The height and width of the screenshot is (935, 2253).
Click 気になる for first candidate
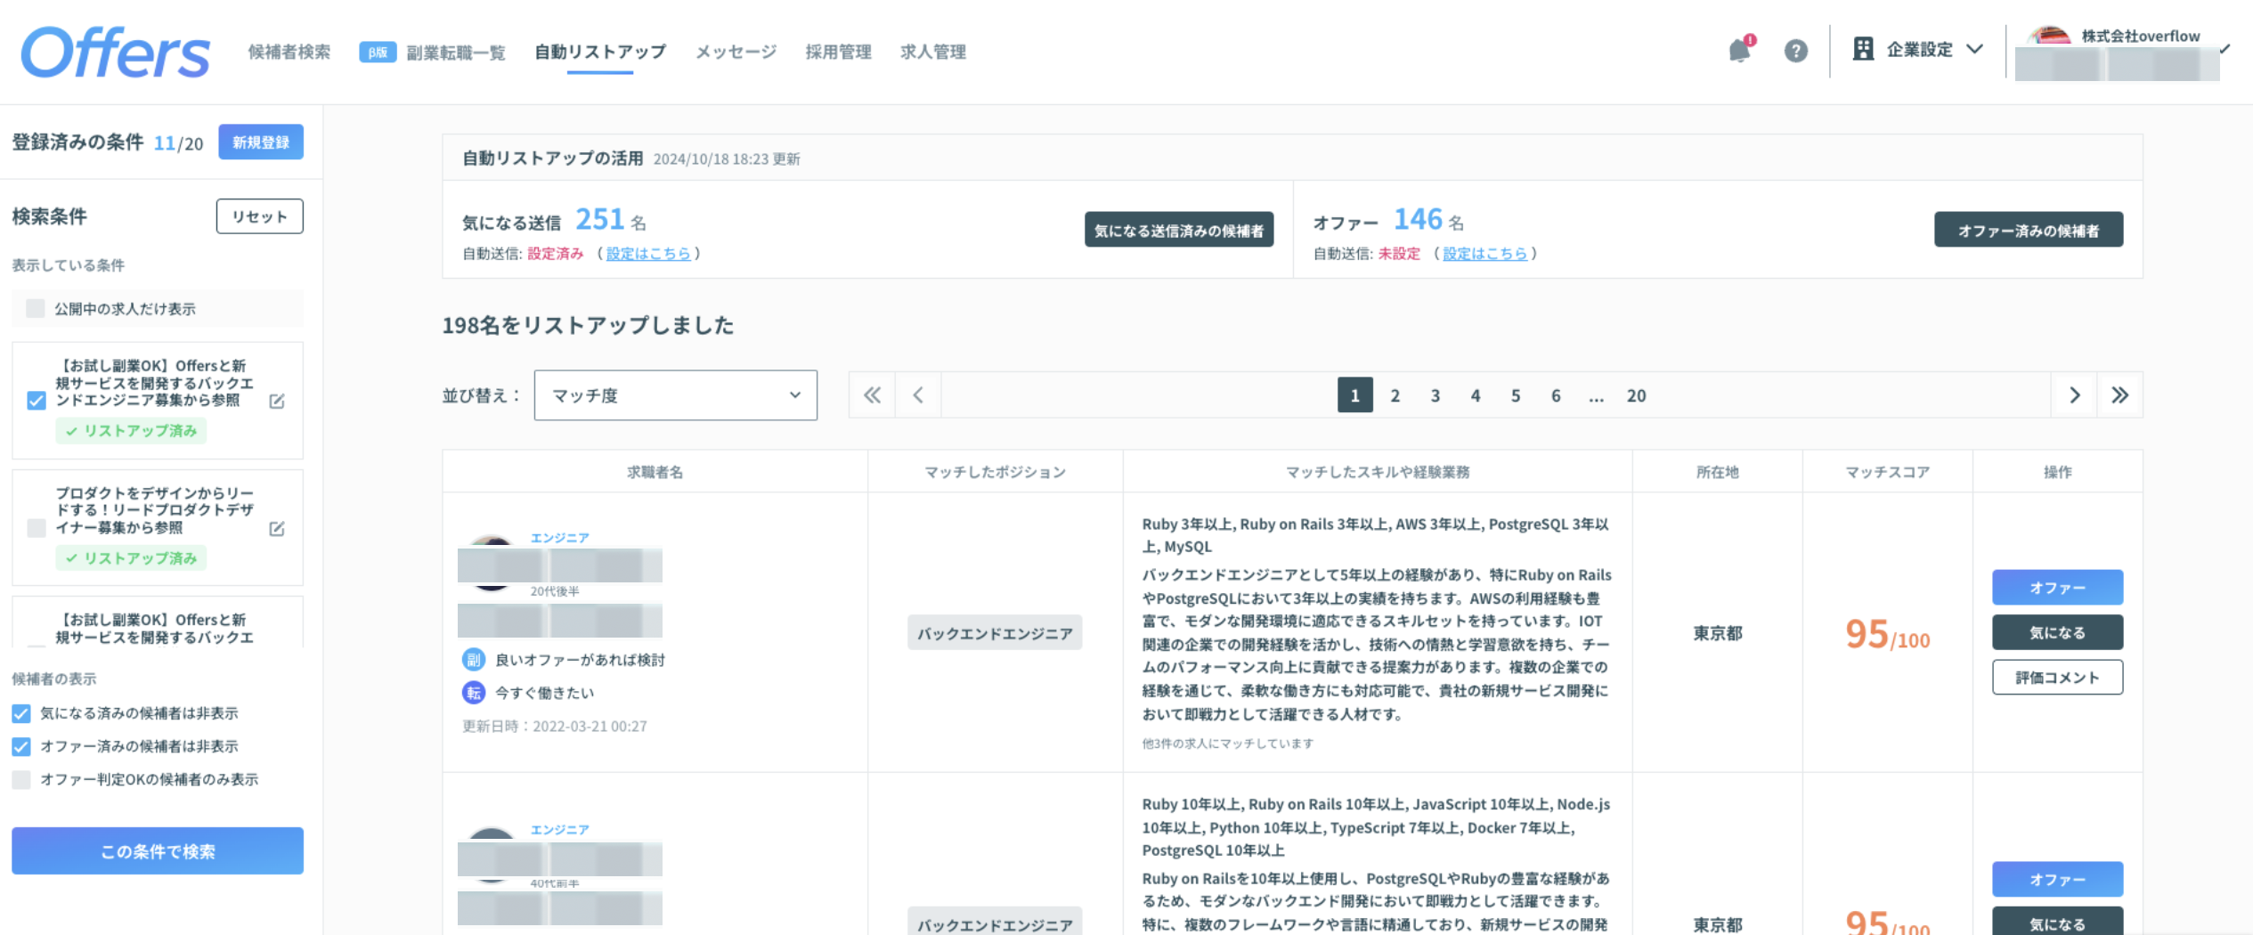click(2057, 632)
